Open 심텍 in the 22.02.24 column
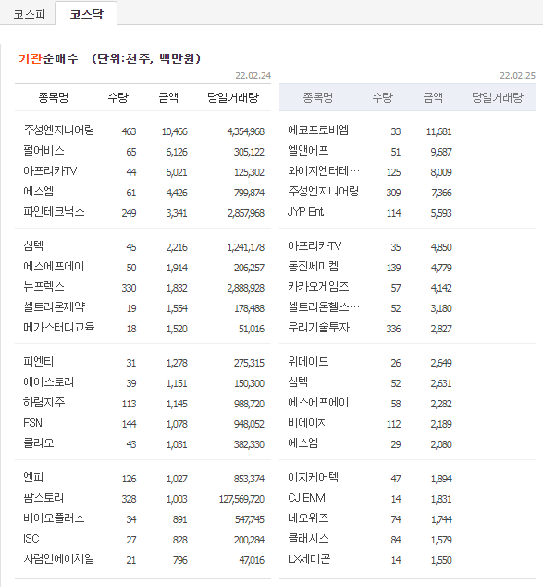This screenshot has width=543, height=587. [x=33, y=246]
